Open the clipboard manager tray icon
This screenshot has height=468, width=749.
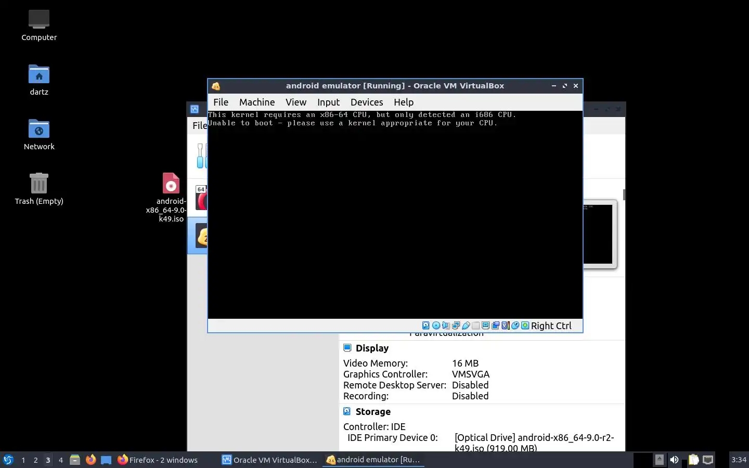[693, 460]
